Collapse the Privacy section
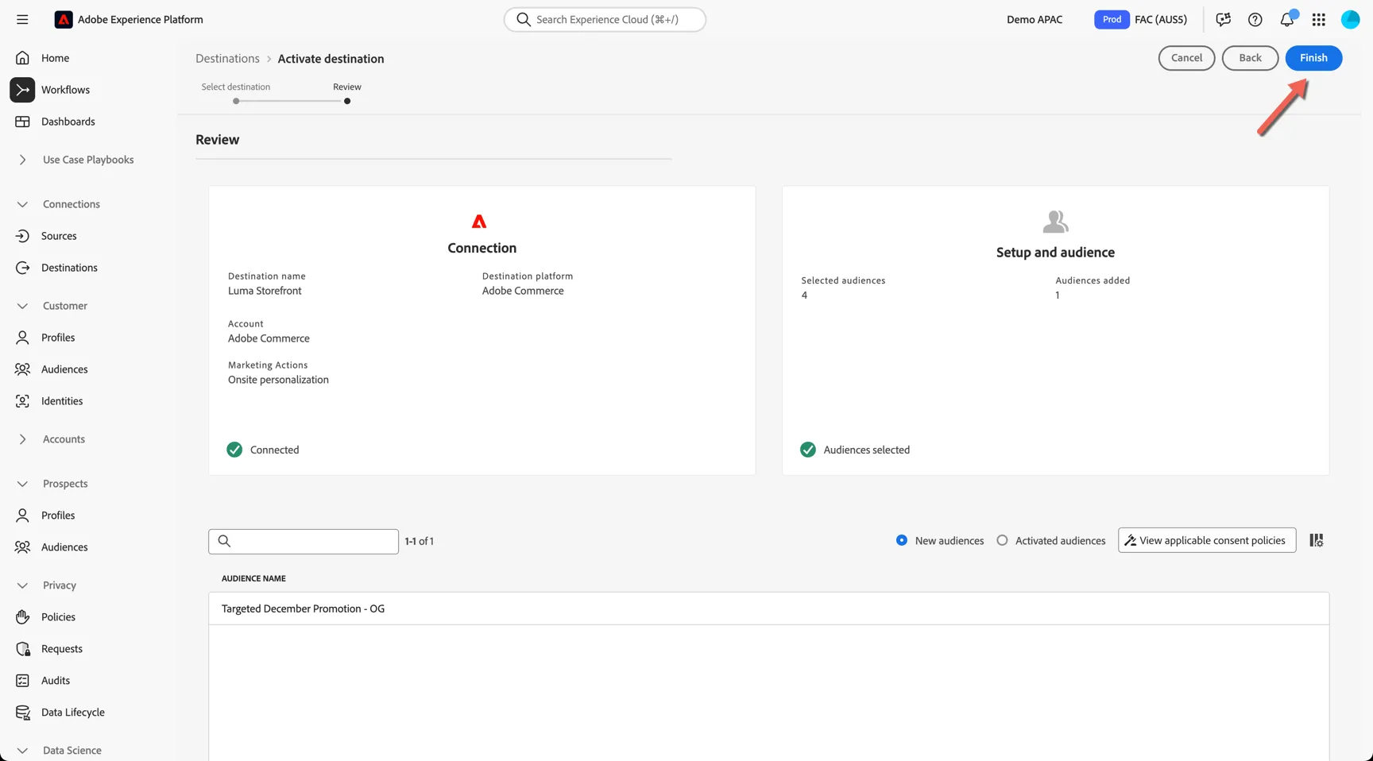 point(22,585)
